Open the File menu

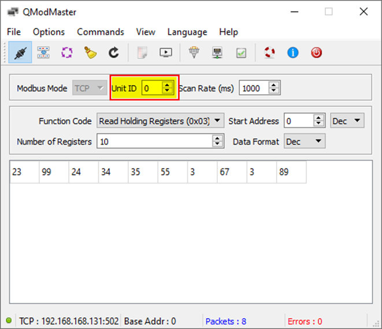coord(14,32)
